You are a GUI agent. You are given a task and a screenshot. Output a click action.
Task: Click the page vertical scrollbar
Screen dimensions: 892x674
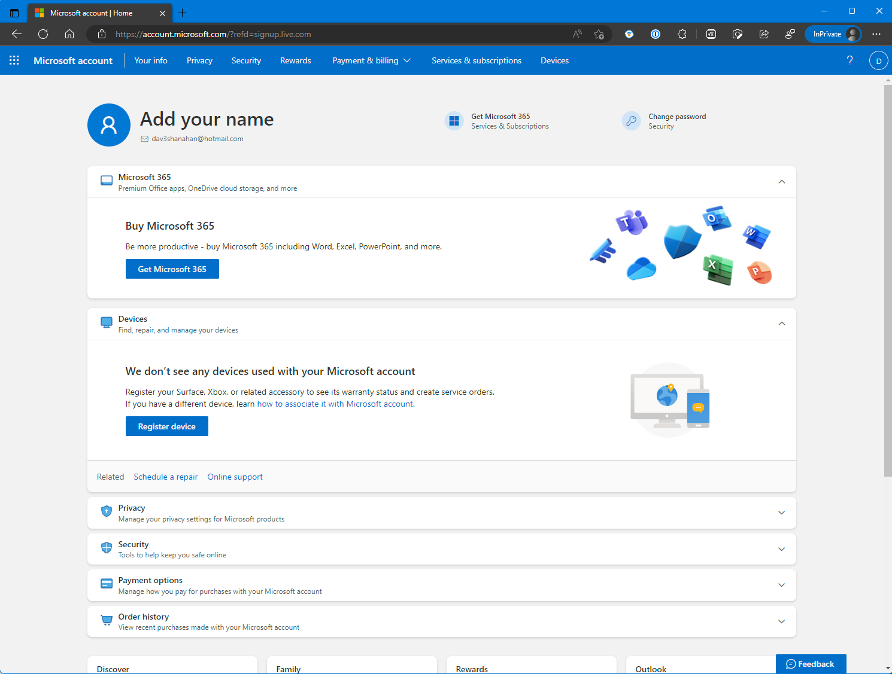tap(888, 281)
